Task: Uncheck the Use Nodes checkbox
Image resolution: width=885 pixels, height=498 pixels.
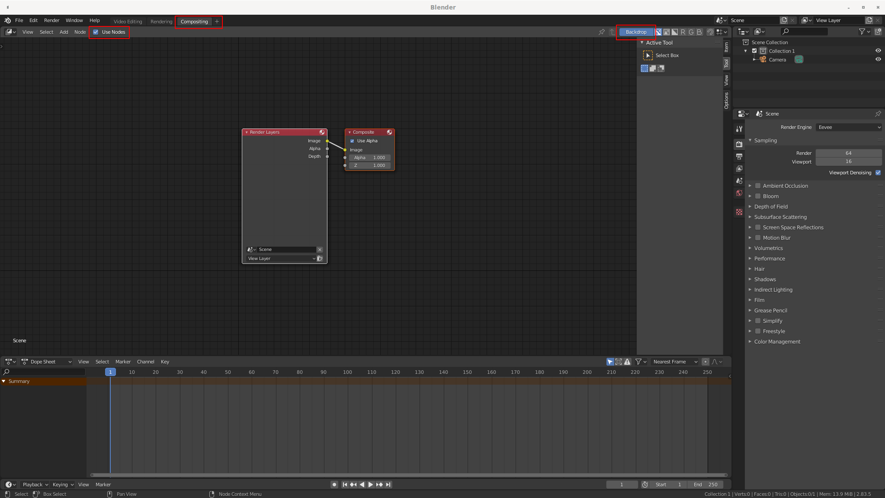Action: coord(96,32)
